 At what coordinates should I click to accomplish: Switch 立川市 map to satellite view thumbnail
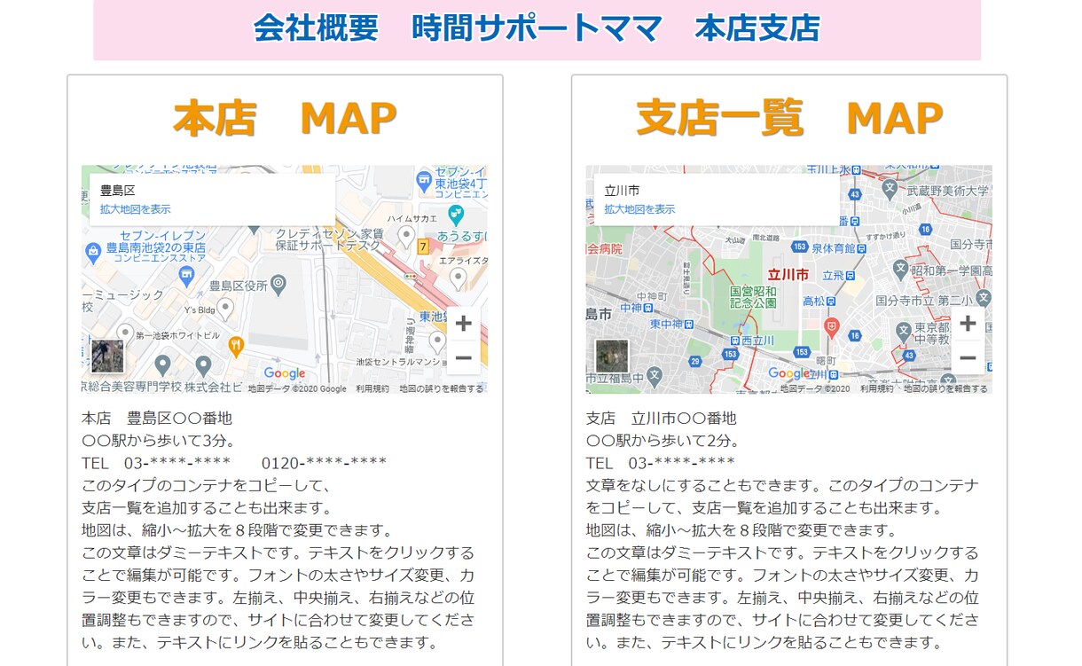tap(612, 356)
